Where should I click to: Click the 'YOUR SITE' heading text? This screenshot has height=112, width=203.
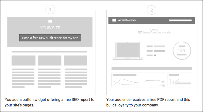pyautogui.click(x=50, y=28)
